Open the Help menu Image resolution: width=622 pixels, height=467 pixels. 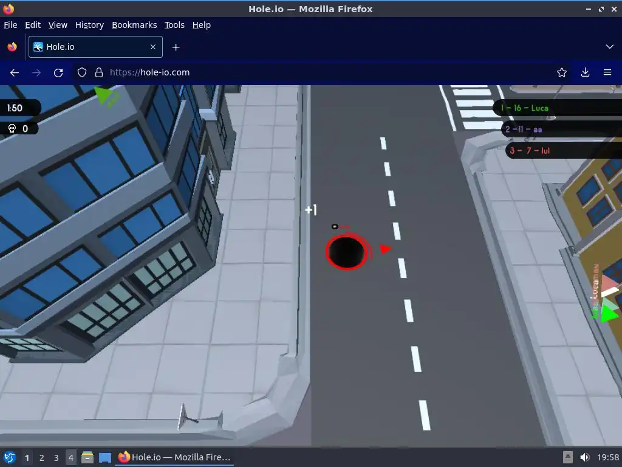202,25
